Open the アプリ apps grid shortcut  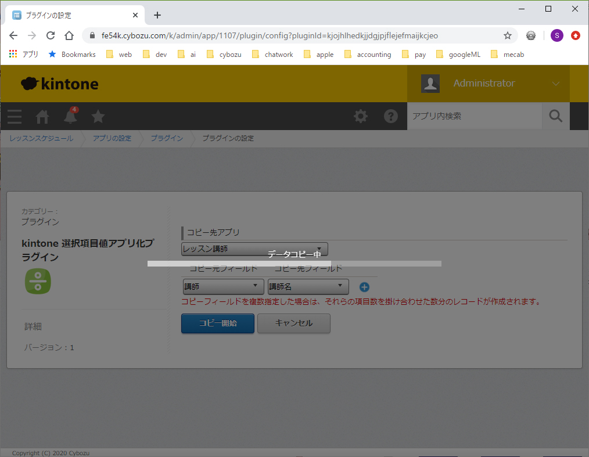click(x=23, y=55)
